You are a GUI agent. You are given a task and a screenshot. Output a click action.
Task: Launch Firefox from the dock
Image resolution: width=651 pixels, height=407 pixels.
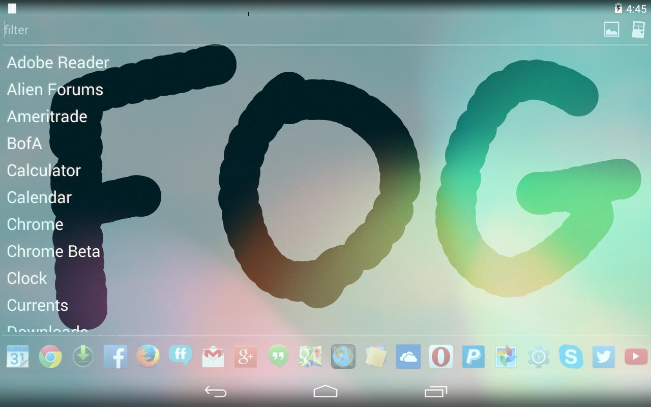tap(147, 357)
